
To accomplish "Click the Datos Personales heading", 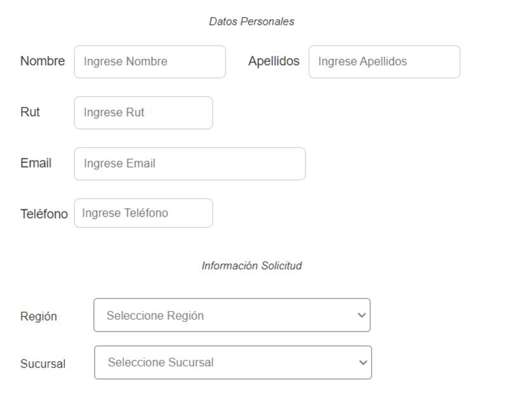I will tap(251, 22).
